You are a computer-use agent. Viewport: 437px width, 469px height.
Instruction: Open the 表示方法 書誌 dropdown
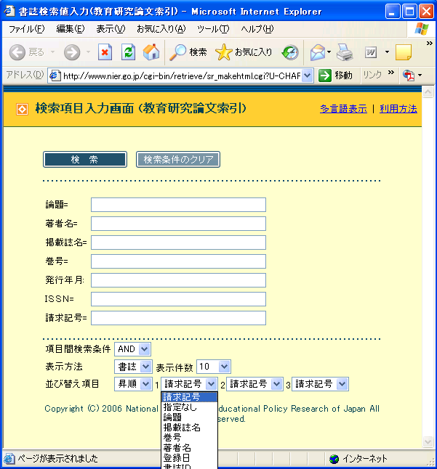point(133,367)
